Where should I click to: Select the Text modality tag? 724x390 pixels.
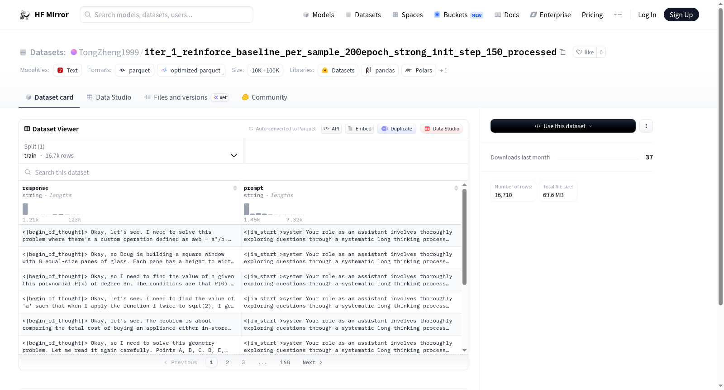click(x=67, y=70)
